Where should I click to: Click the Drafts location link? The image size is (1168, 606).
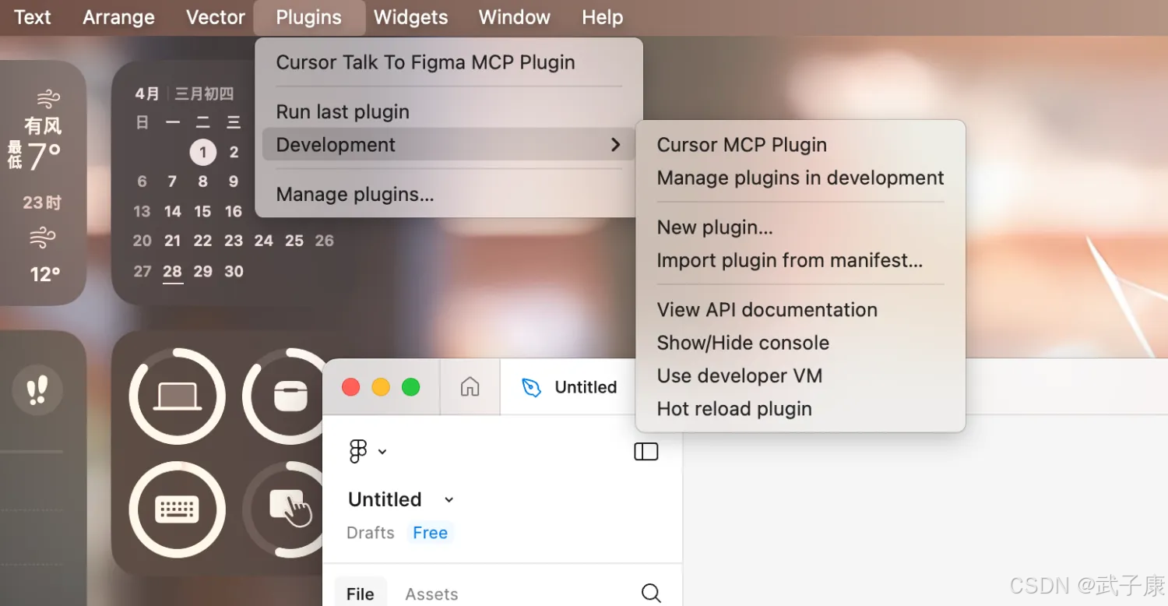(x=371, y=533)
